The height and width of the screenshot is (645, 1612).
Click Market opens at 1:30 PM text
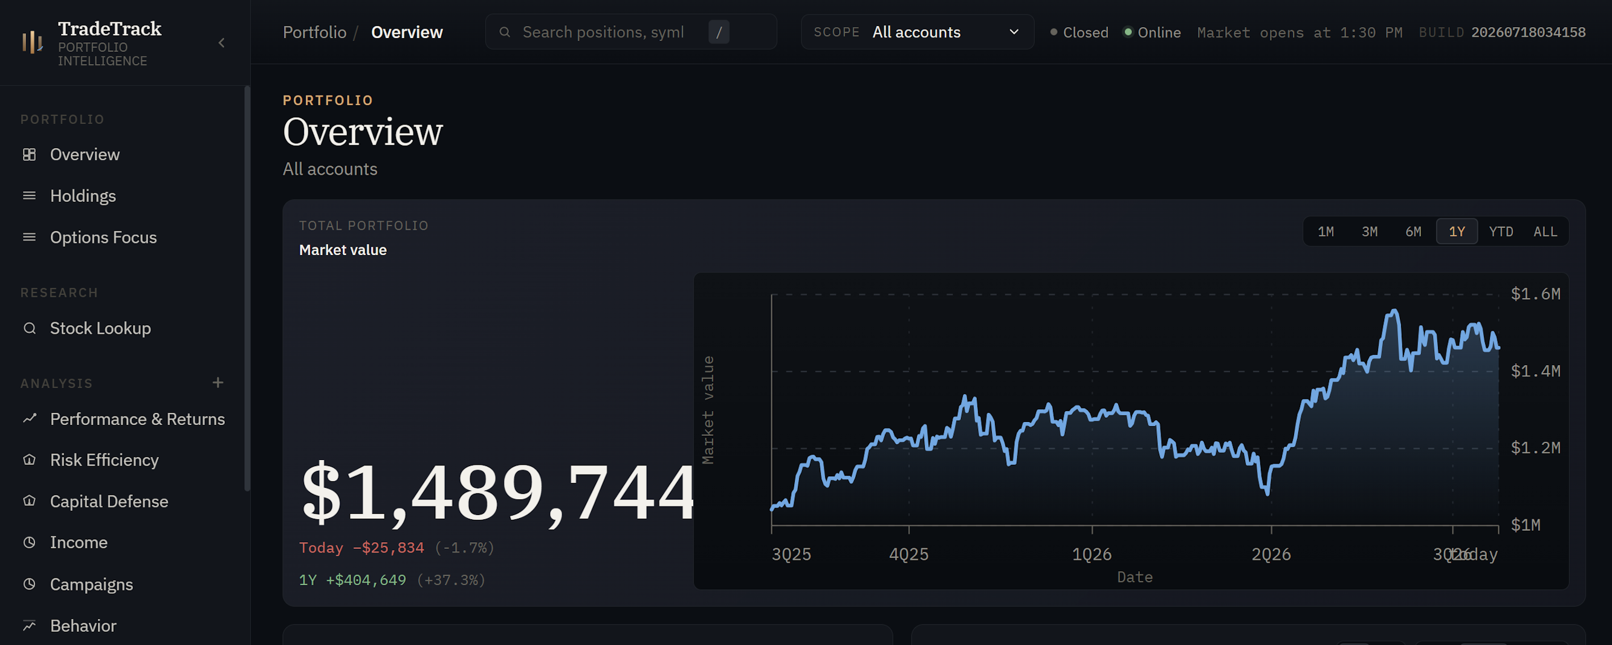coord(1299,32)
